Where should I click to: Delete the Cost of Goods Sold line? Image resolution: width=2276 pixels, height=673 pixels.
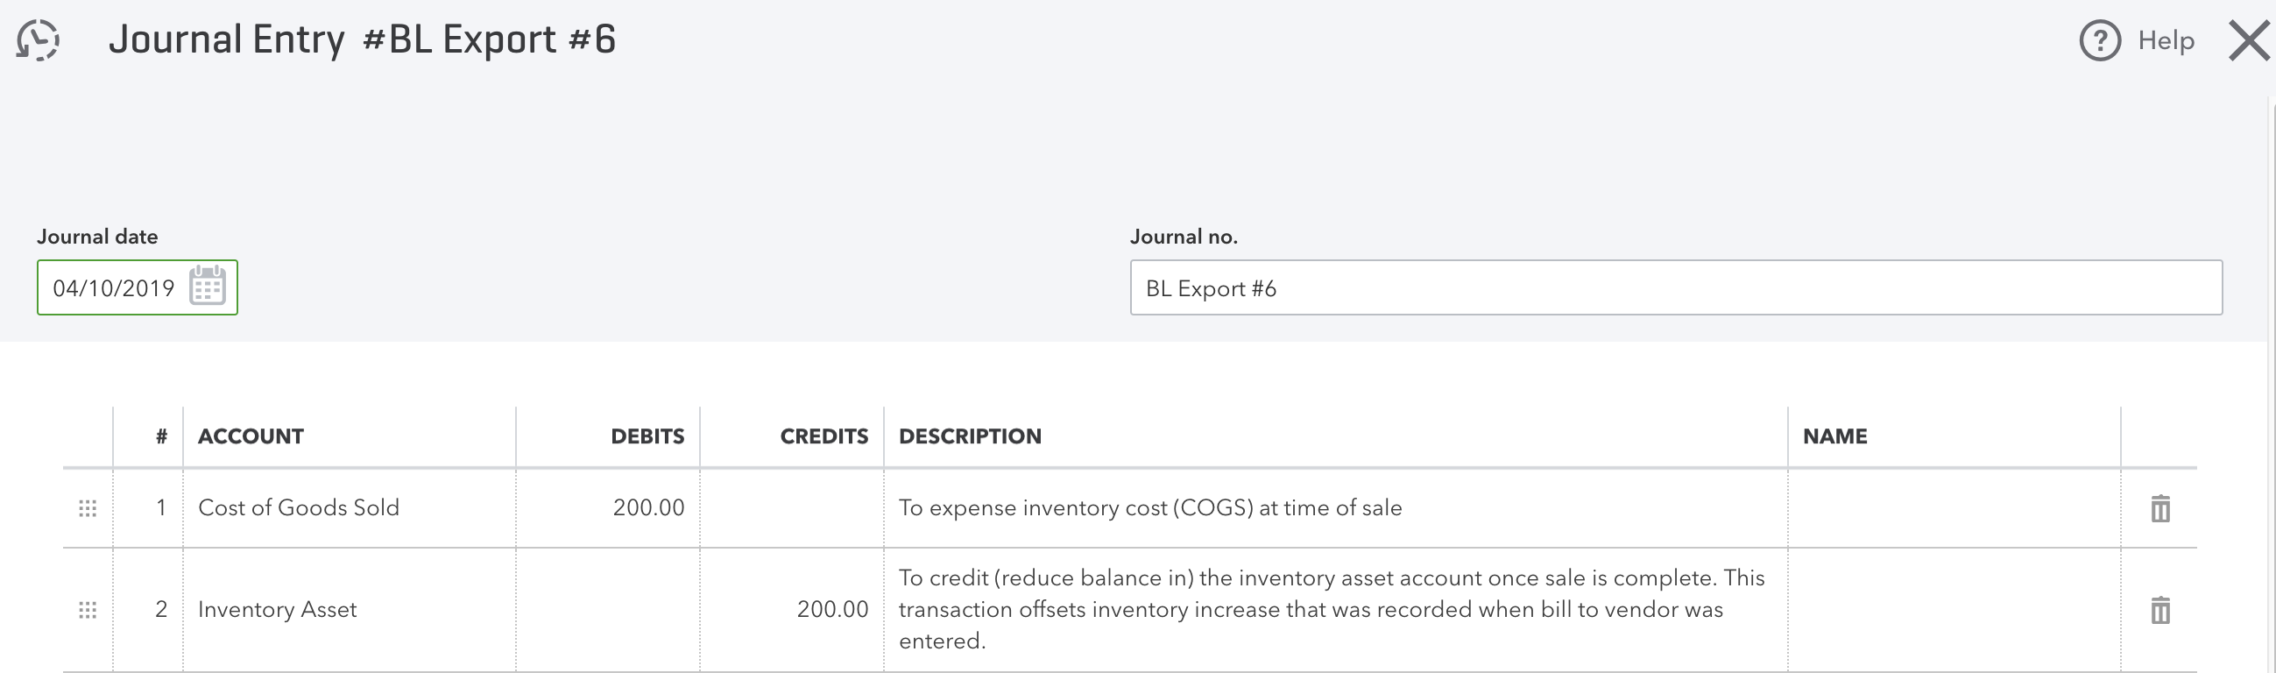pyautogui.click(x=2159, y=508)
